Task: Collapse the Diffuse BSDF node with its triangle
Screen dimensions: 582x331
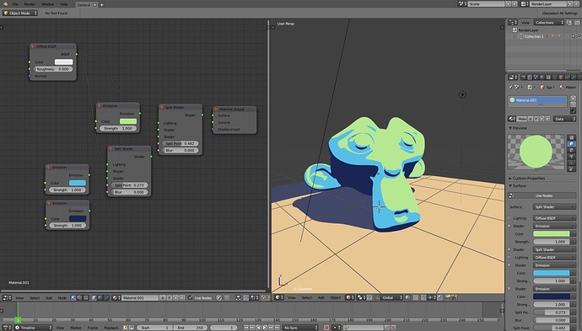Action: (33, 46)
